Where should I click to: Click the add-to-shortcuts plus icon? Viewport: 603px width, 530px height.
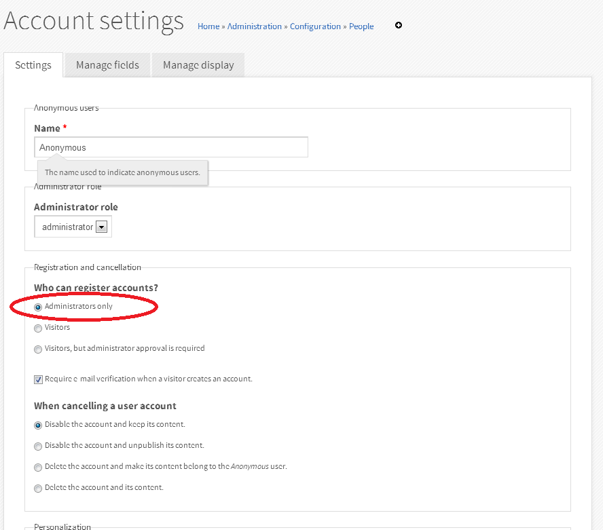(x=399, y=25)
